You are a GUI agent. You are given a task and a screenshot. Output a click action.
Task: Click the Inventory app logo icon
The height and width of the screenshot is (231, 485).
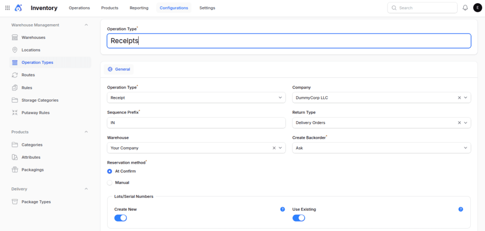(x=18, y=8)
